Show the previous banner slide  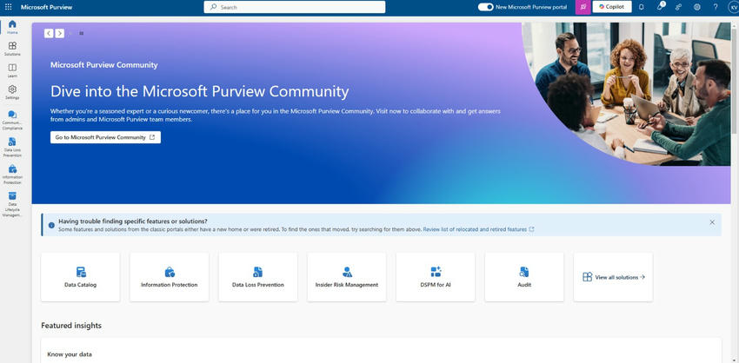(49, 33)
